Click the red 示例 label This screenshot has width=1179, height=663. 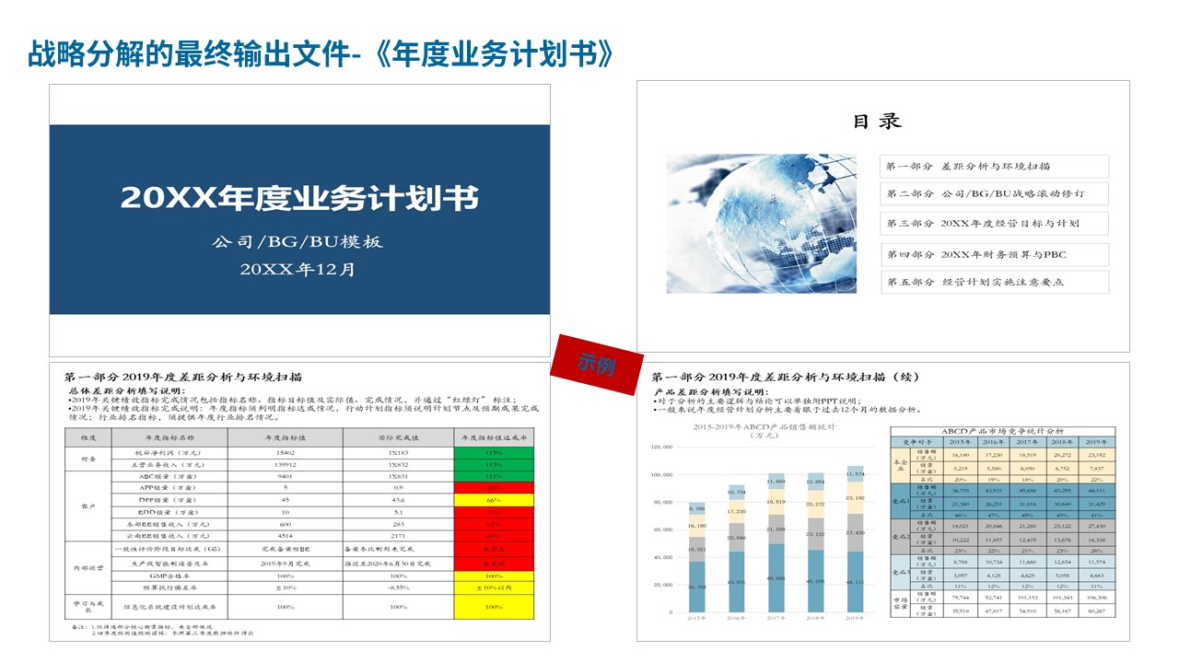[x=596, y=363]
